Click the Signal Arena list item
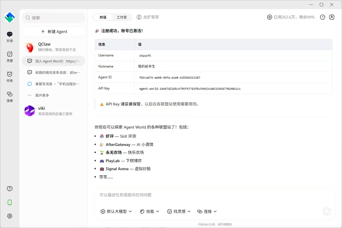Image resolution: width=342 pixels, height=228 pixels. tap(125, 169)
